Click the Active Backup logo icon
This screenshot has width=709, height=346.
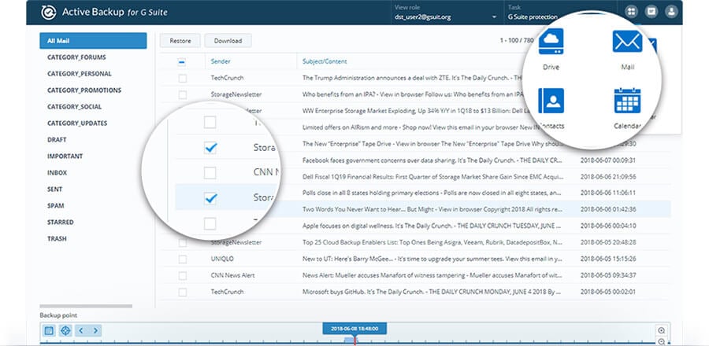click(48, 12)
